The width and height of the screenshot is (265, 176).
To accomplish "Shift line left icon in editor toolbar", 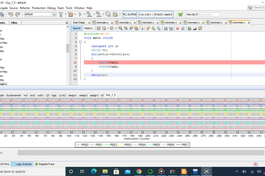I will [x=165, y=28].
